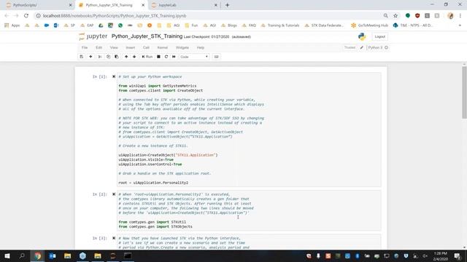Image resolution: width=467 pixels, height=262 pixels.
Task: Open the Training & Tutorials bookmark
Action: coord(280,25)
